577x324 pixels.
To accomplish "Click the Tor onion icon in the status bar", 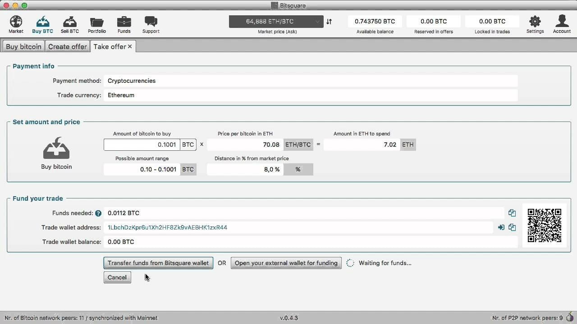I will click(x=570, y=318).
